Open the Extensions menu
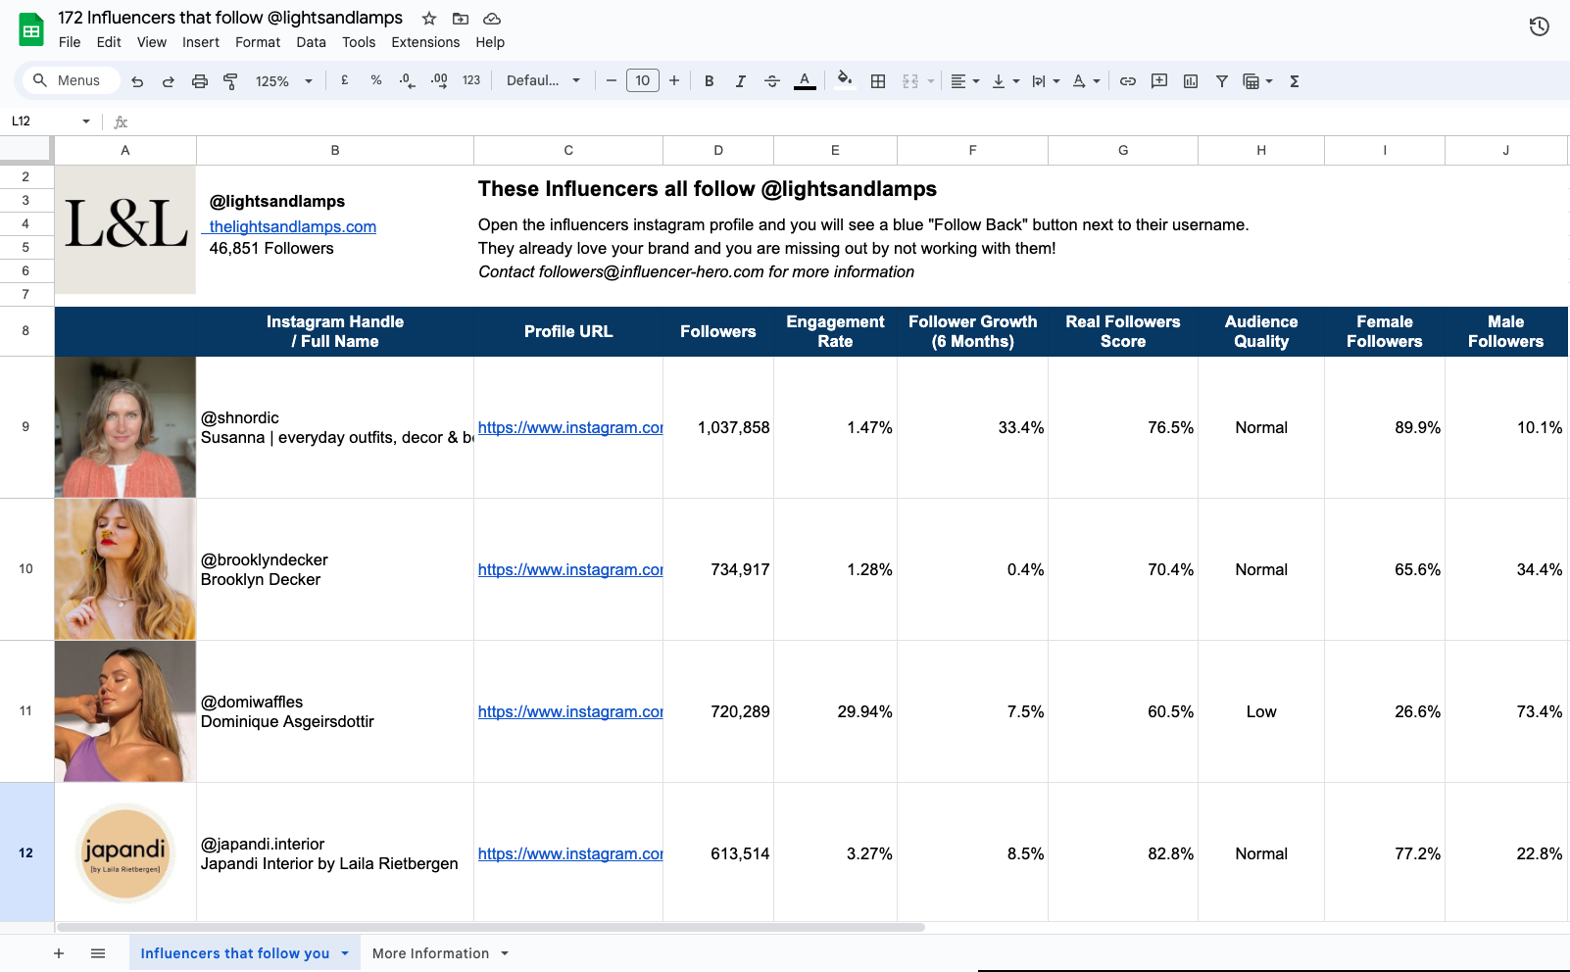This screenshot has height=972, width=1570. pyautogui.click(x=424, y=42)
